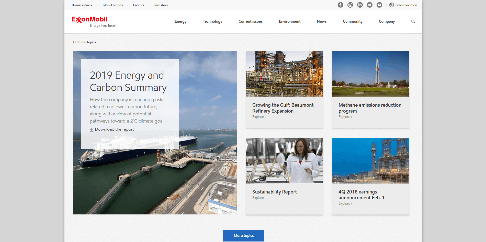Viewport: 486px width, 242px height.
Task: Click Sustainability Report title
Action: pos(274,192)
